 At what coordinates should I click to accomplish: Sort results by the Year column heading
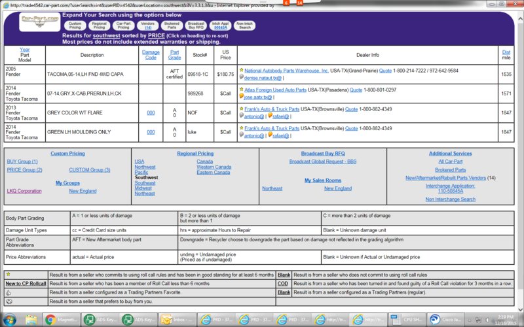point(25,50)
